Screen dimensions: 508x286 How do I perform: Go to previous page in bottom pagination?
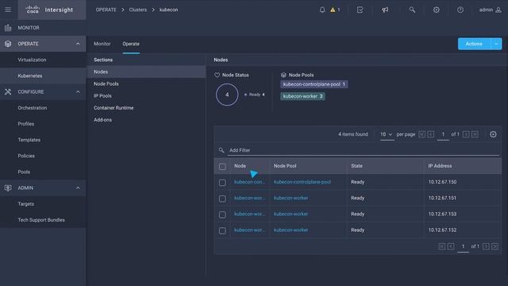click(x=451, y=246)
